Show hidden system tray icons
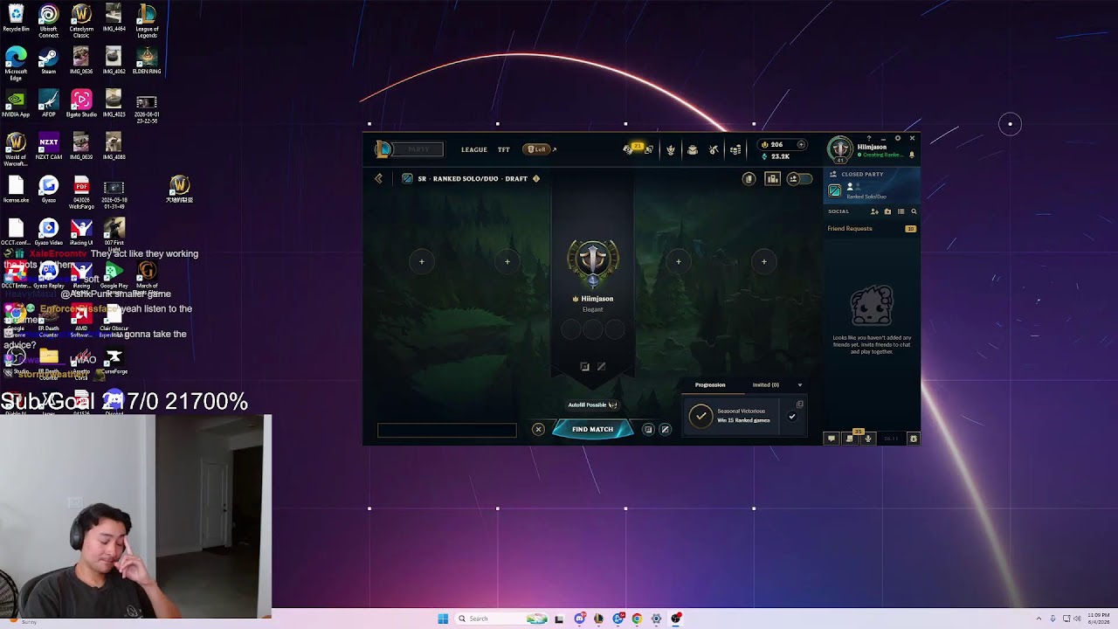 1039,619
